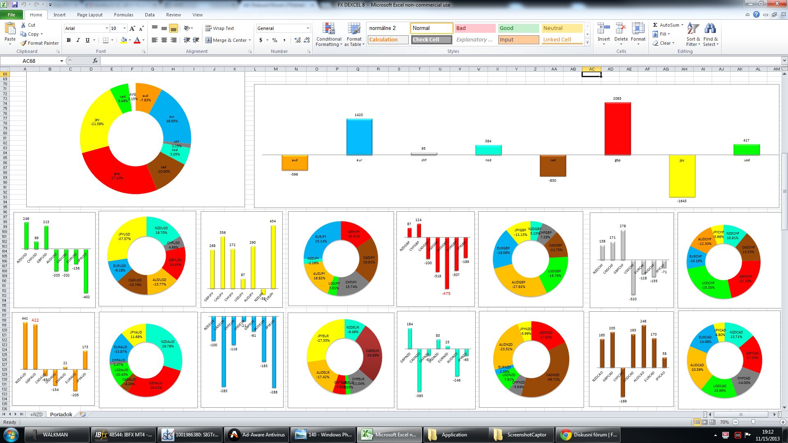Screen dimensions: 788x443
Task: Click the Increase Font Size icon
Action: pyautogui.click(x=132, y=28)
